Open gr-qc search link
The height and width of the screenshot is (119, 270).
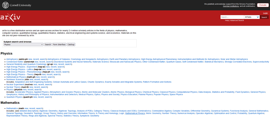click(x=68, y=64)
